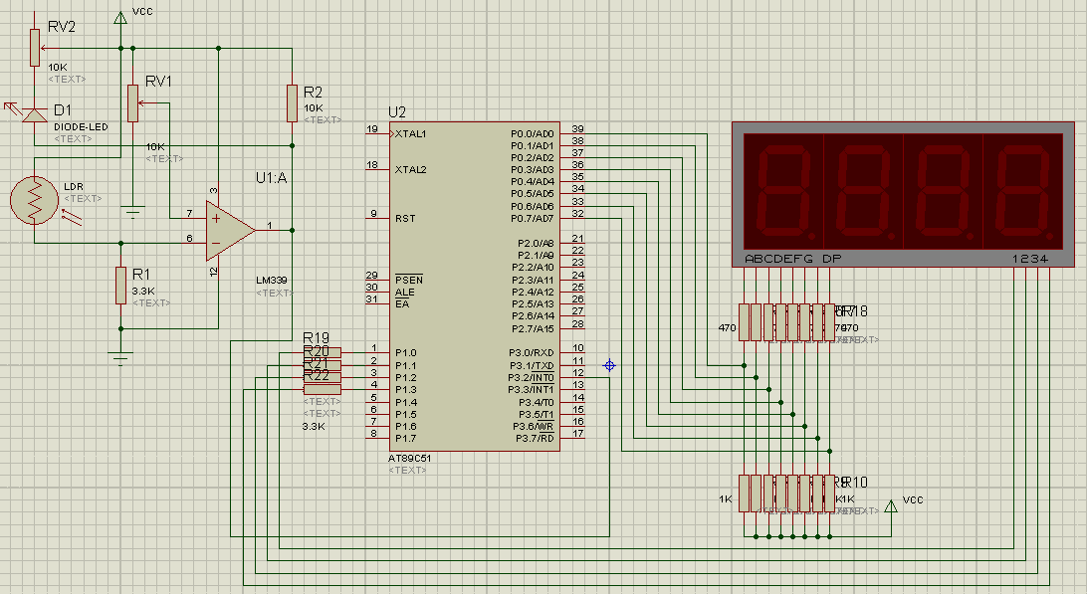The height and width of the screenshot is (594, 1087).
Task: Click the RV2 reference label
Action: [62, 26]
